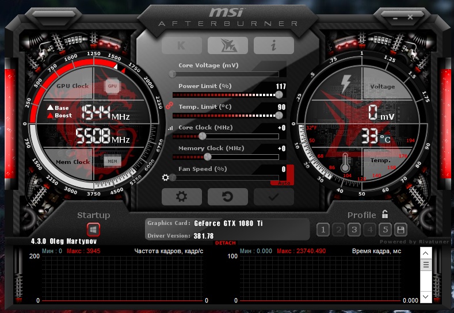
Task: Select profile slot 3
Action: (354, 230)
